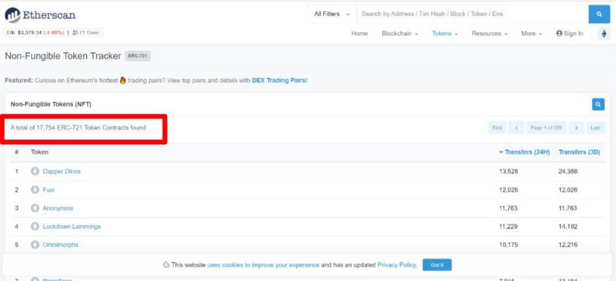Open the All Filters dropdown
The width and height of the screenshot is (616, 281).
331,14
